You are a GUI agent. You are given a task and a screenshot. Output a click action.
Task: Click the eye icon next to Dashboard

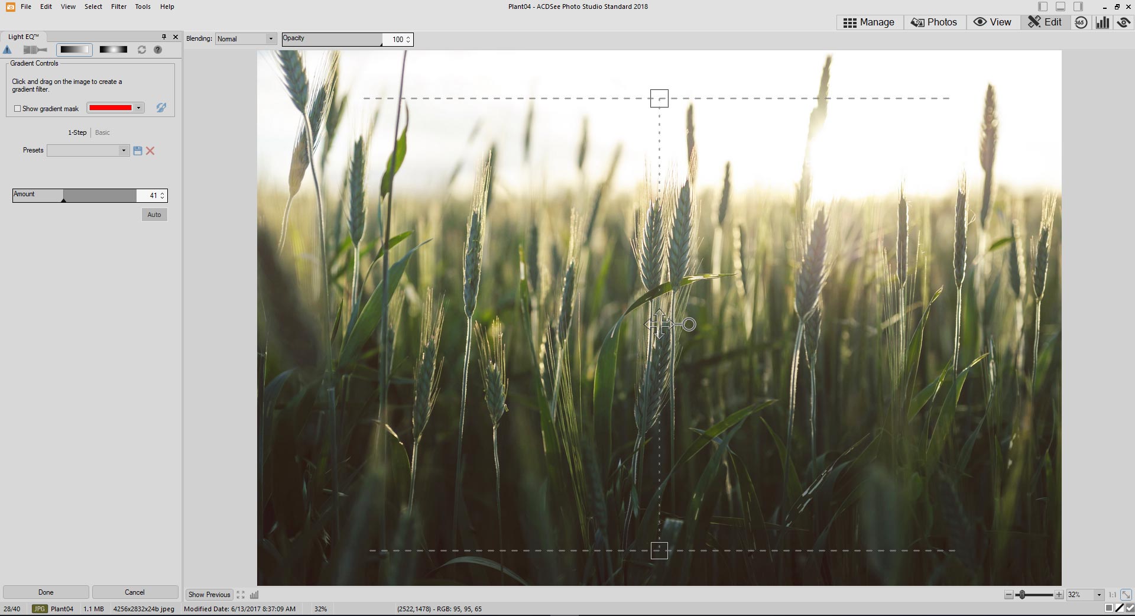pos(1123,22)
